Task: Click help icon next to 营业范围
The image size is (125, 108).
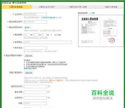Action: [x=49, y=92]
